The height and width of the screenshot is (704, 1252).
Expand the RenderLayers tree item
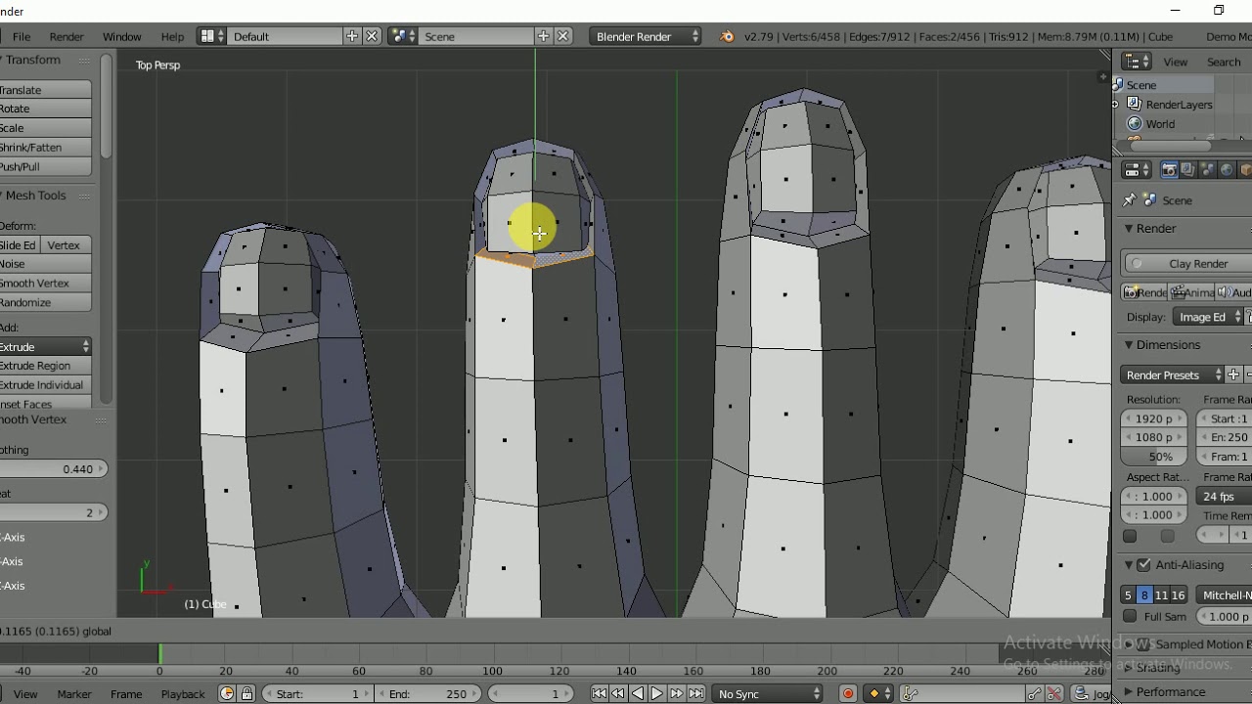(1116, 105)
